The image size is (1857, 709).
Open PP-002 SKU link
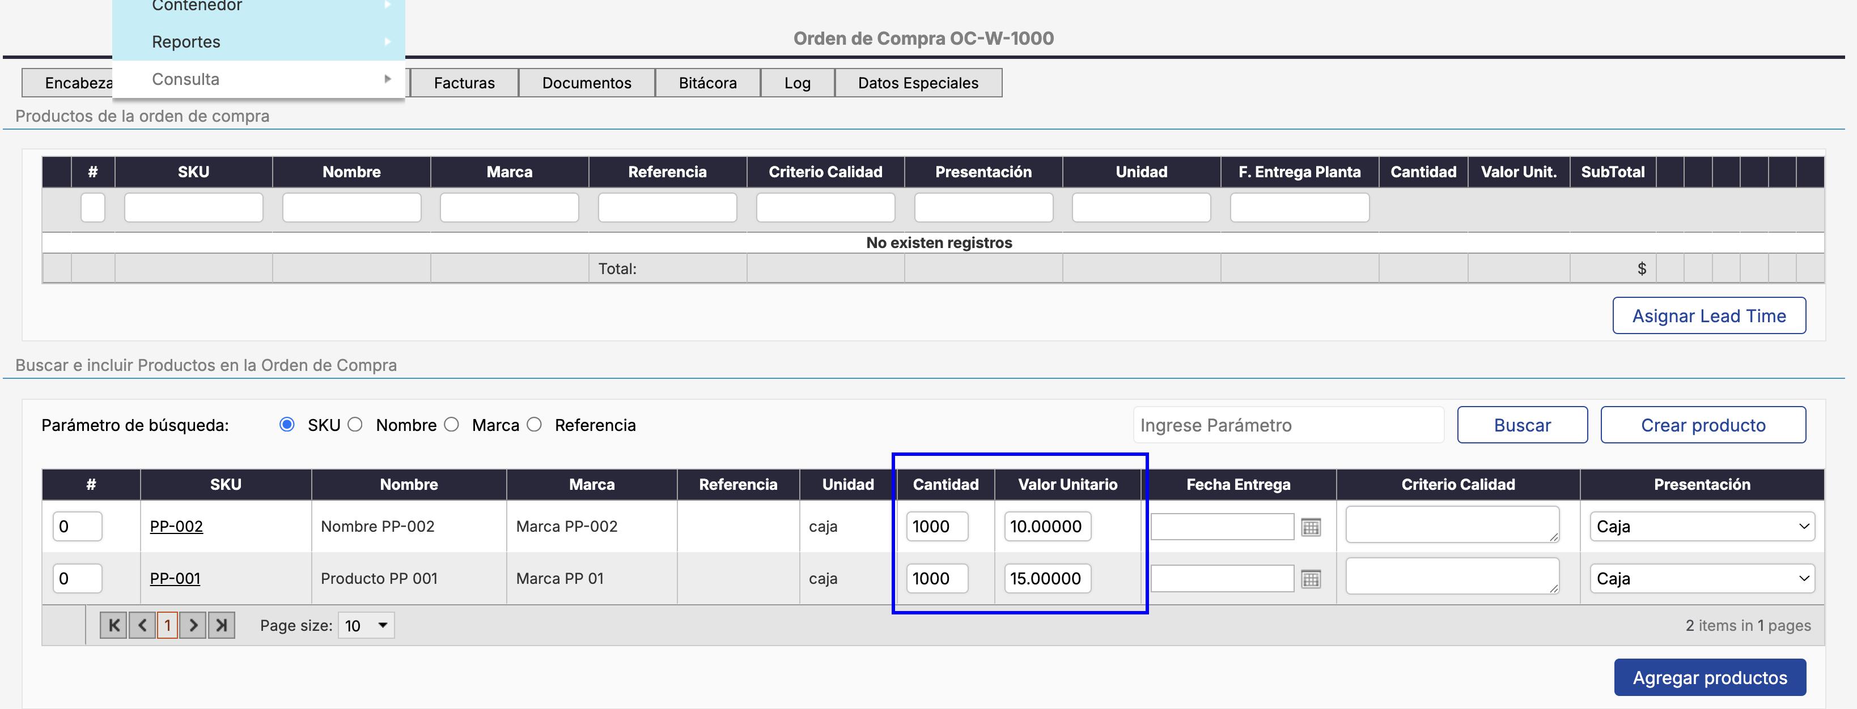click(176, 527)
